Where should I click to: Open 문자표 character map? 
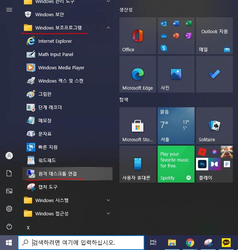67,134
